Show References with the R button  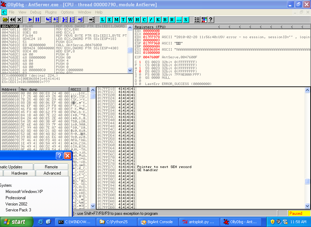(x=172, y=20)
